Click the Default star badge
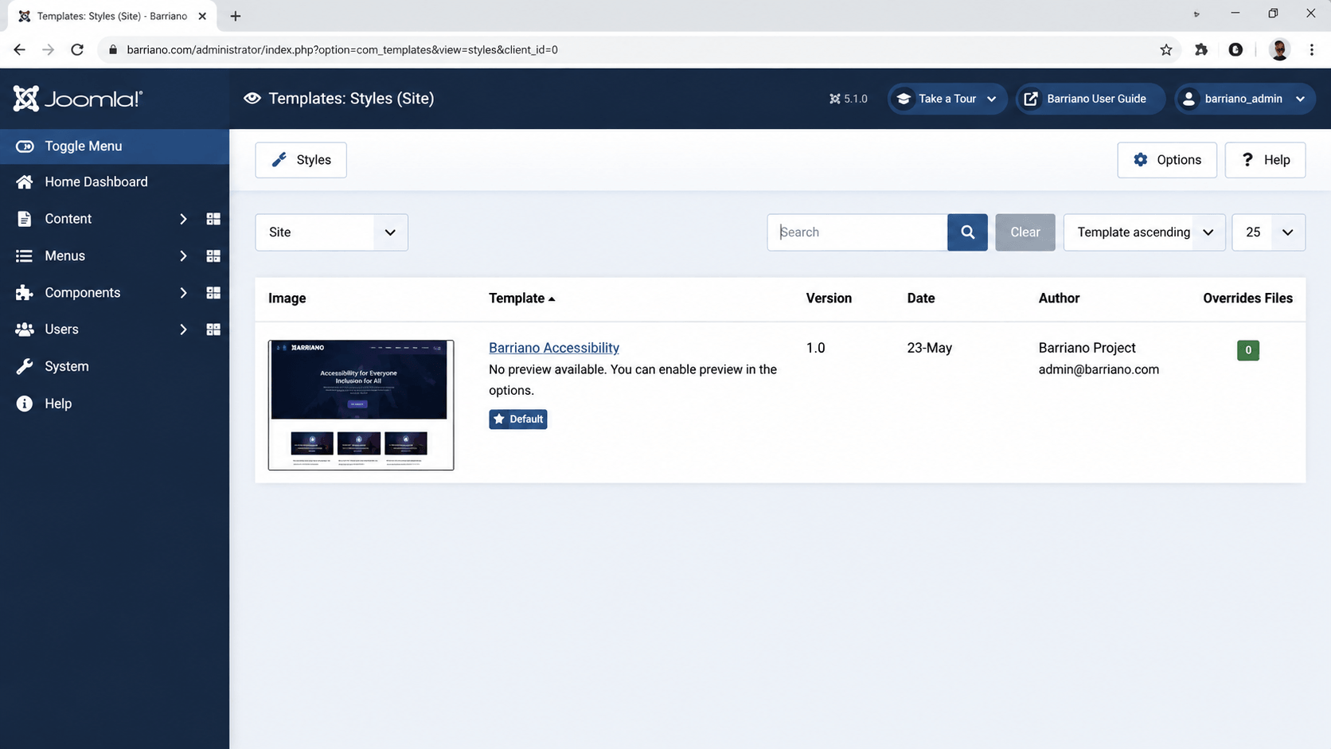Screen dimensions: 1331x749 [x=518, y=419]
